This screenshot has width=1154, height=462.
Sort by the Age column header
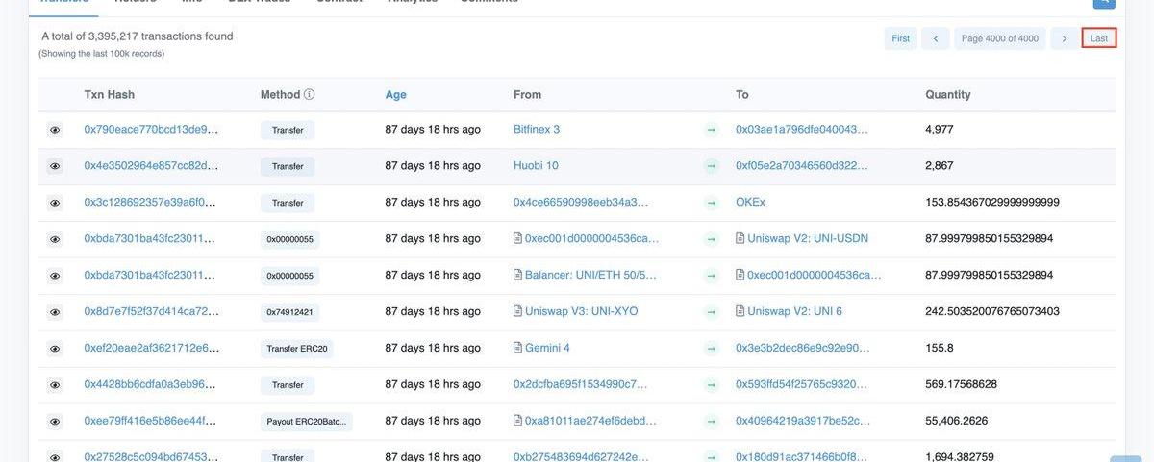click(395, 95)
